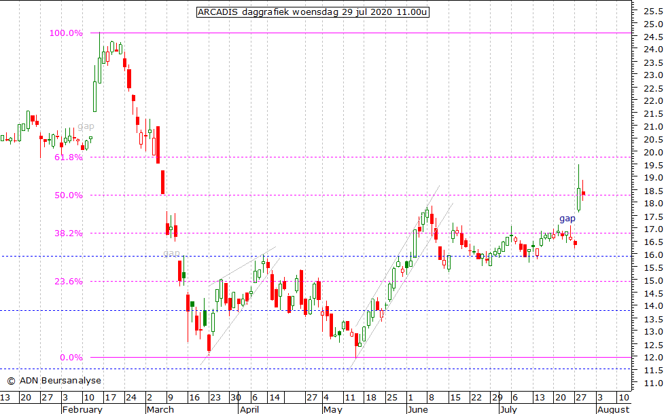Select the 61.8% Fibonacci level label
The width and height of the screenshot is (666, 414).
(x=69, y=157)
